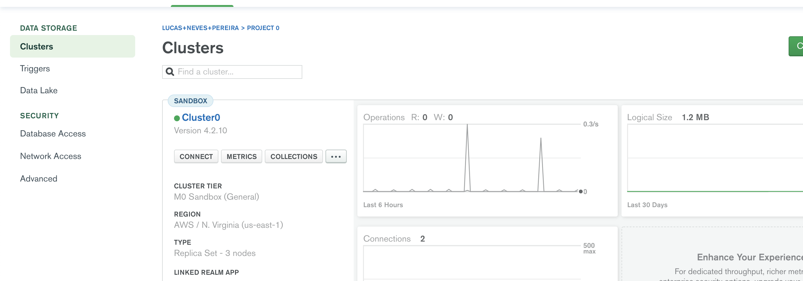803x281 pixels.
Task: Click the METRICS button
Action: pos(242,156)
